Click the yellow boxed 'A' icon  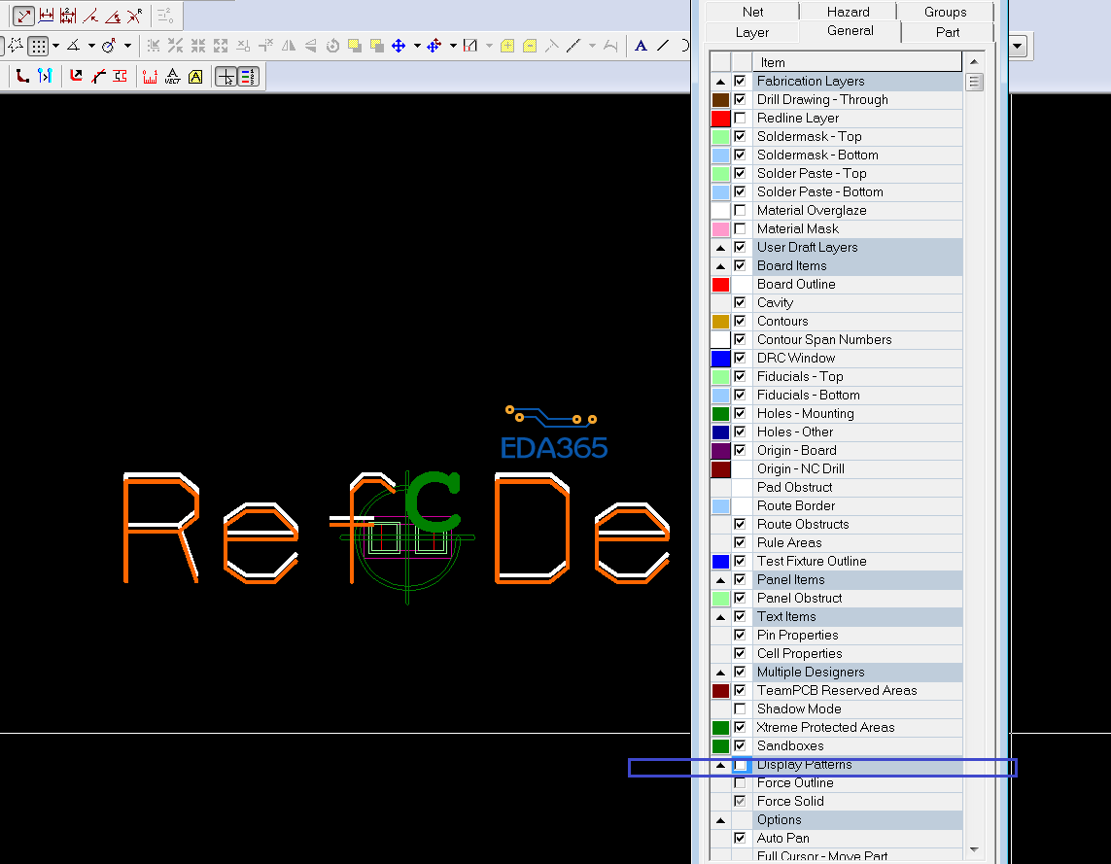point(195,77)
